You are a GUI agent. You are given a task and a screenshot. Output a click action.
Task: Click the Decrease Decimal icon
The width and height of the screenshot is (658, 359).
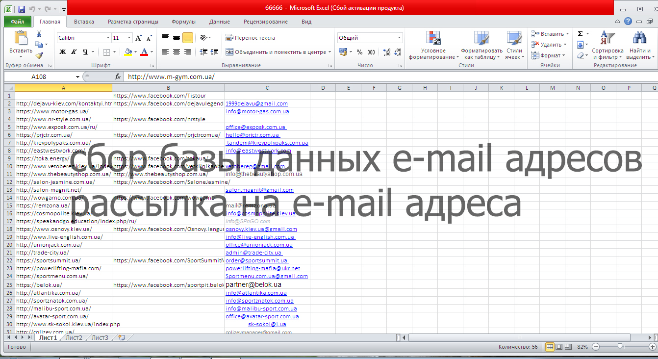[397, 52]
